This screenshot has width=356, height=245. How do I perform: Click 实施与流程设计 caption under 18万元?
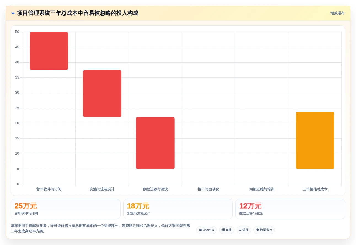click(x=139, y=213)
